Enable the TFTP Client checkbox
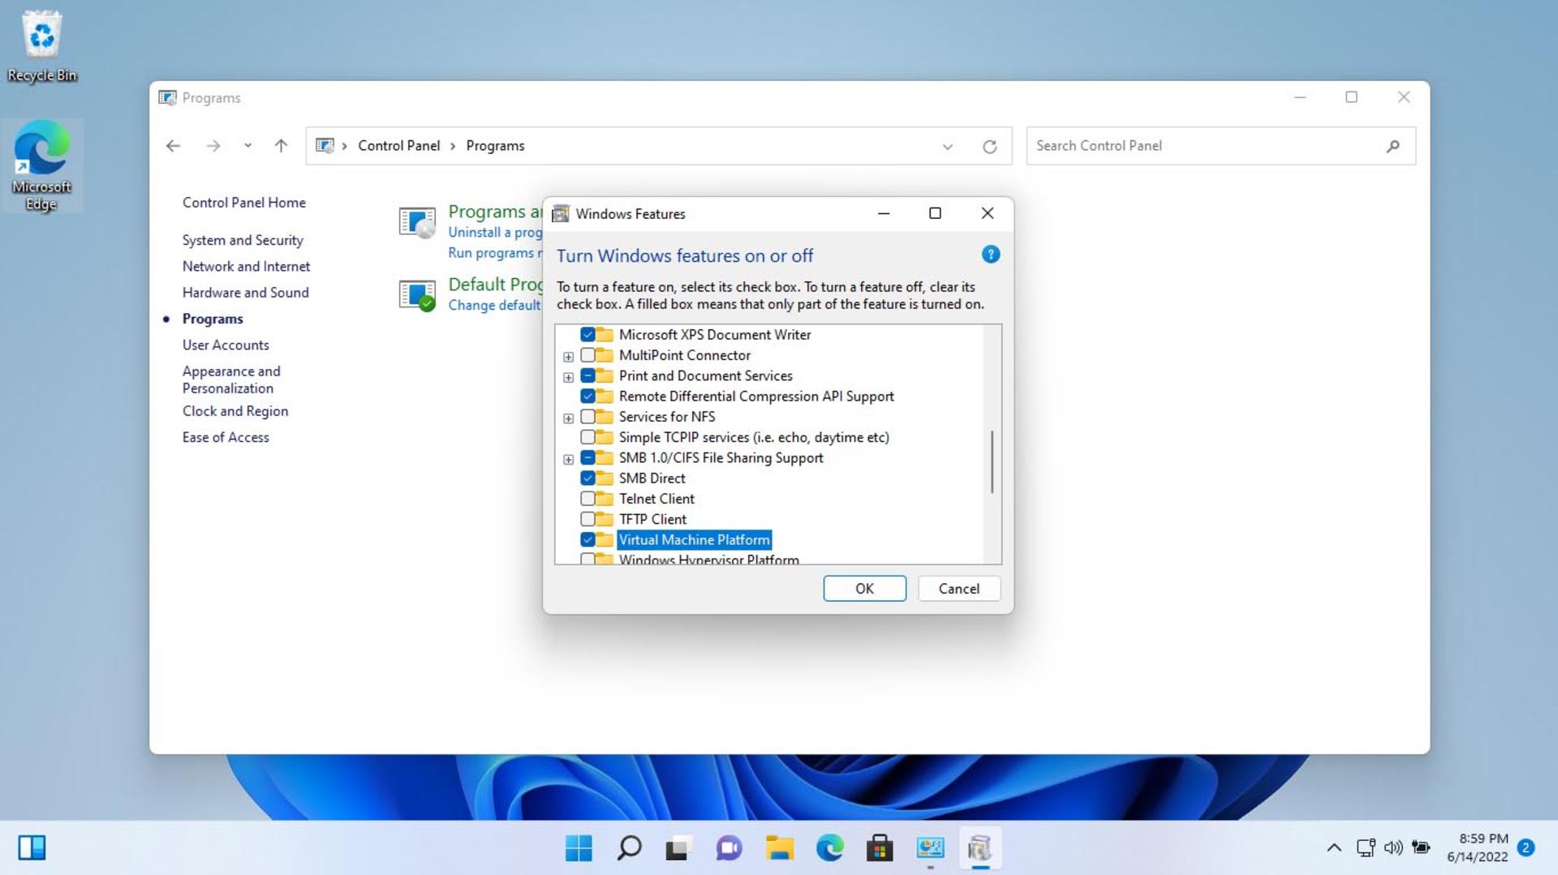 587,519
